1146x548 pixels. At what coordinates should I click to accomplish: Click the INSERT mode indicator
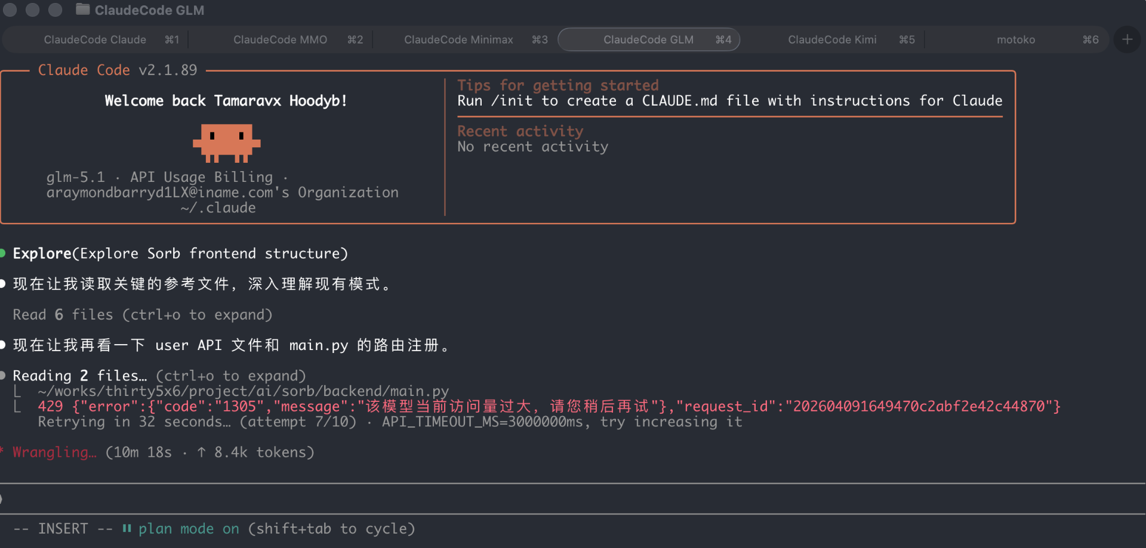[x=63, y=529]
